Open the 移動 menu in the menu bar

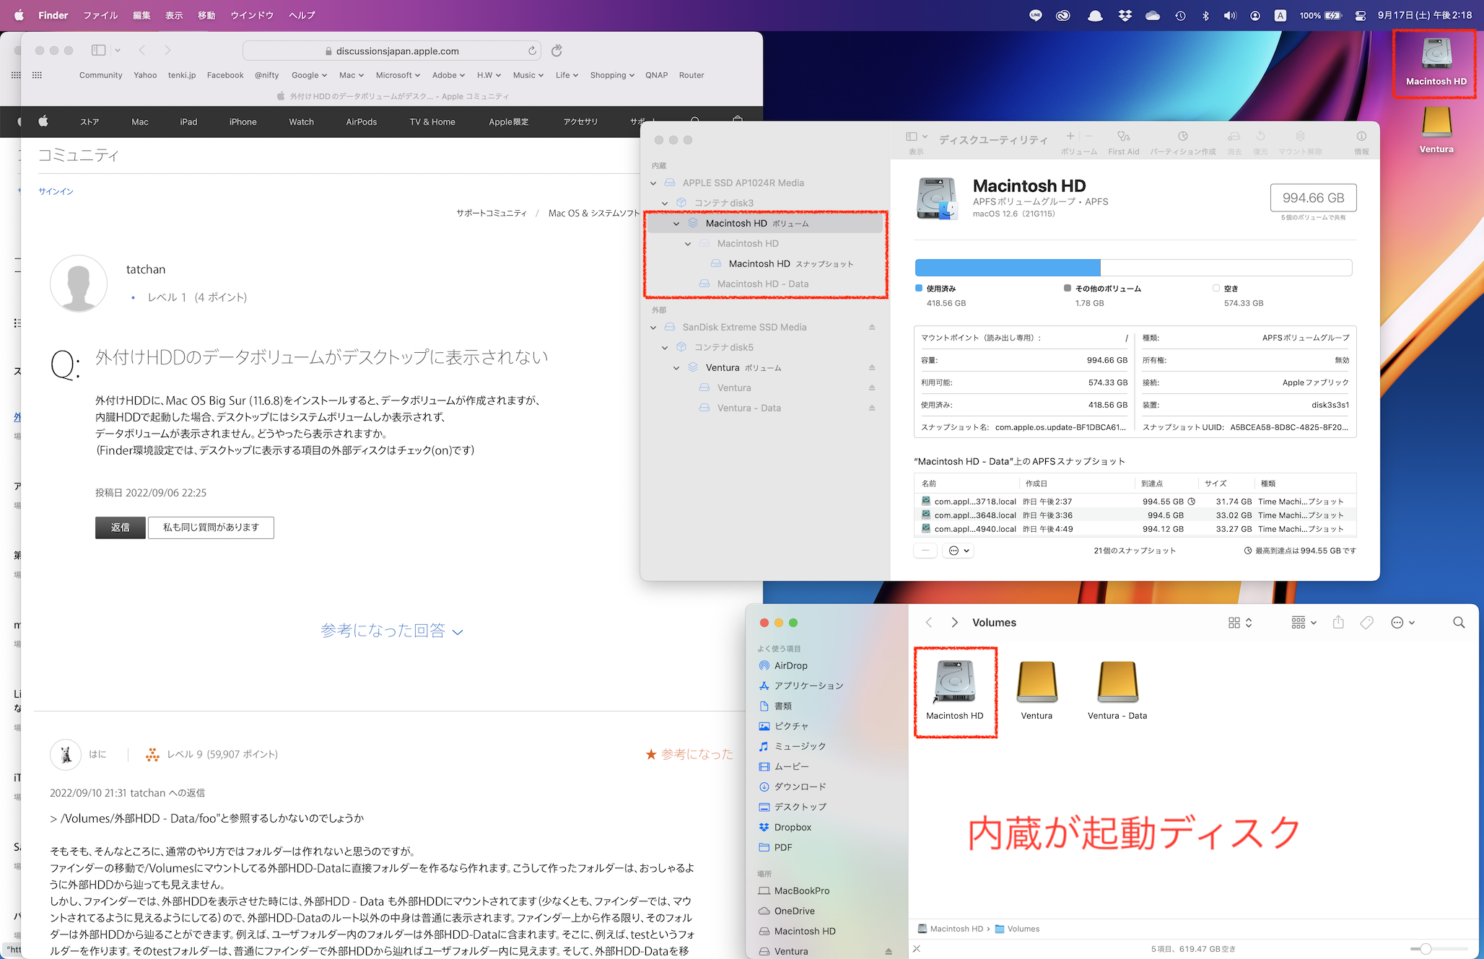tap(206, 15)
